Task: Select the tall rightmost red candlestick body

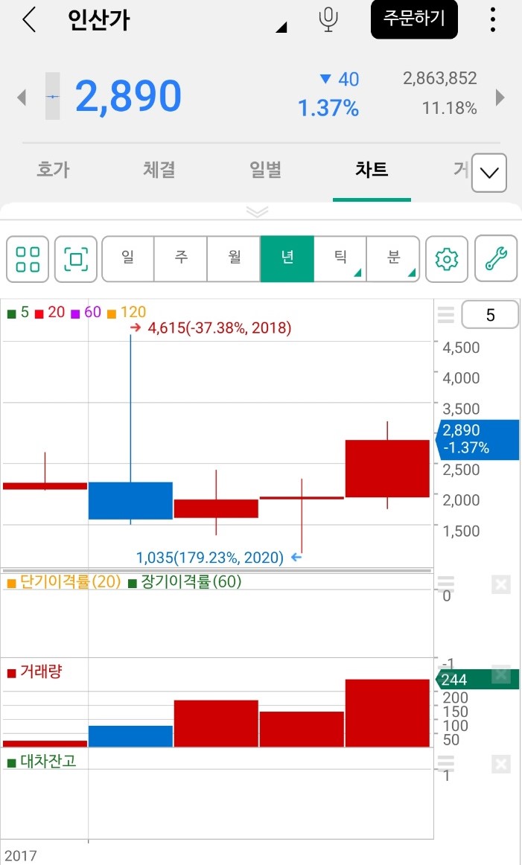Action: (x=387, y=468)
